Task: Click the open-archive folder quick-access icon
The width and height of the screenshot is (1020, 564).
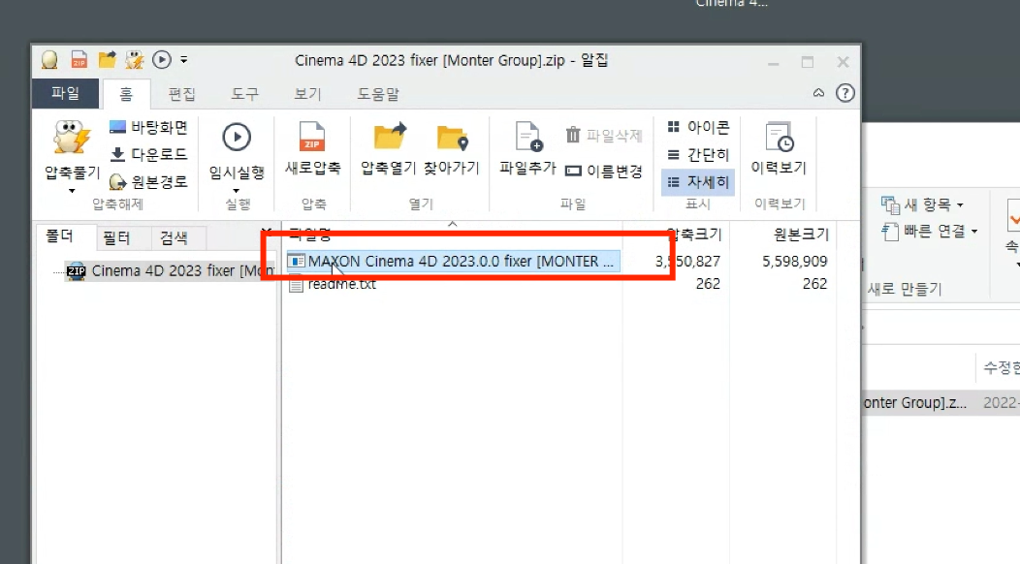Action: pos(107,60)
